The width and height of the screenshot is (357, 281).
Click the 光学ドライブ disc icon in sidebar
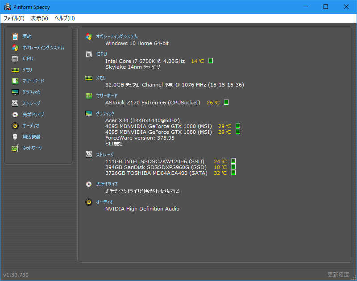click(x=15, y=115)
